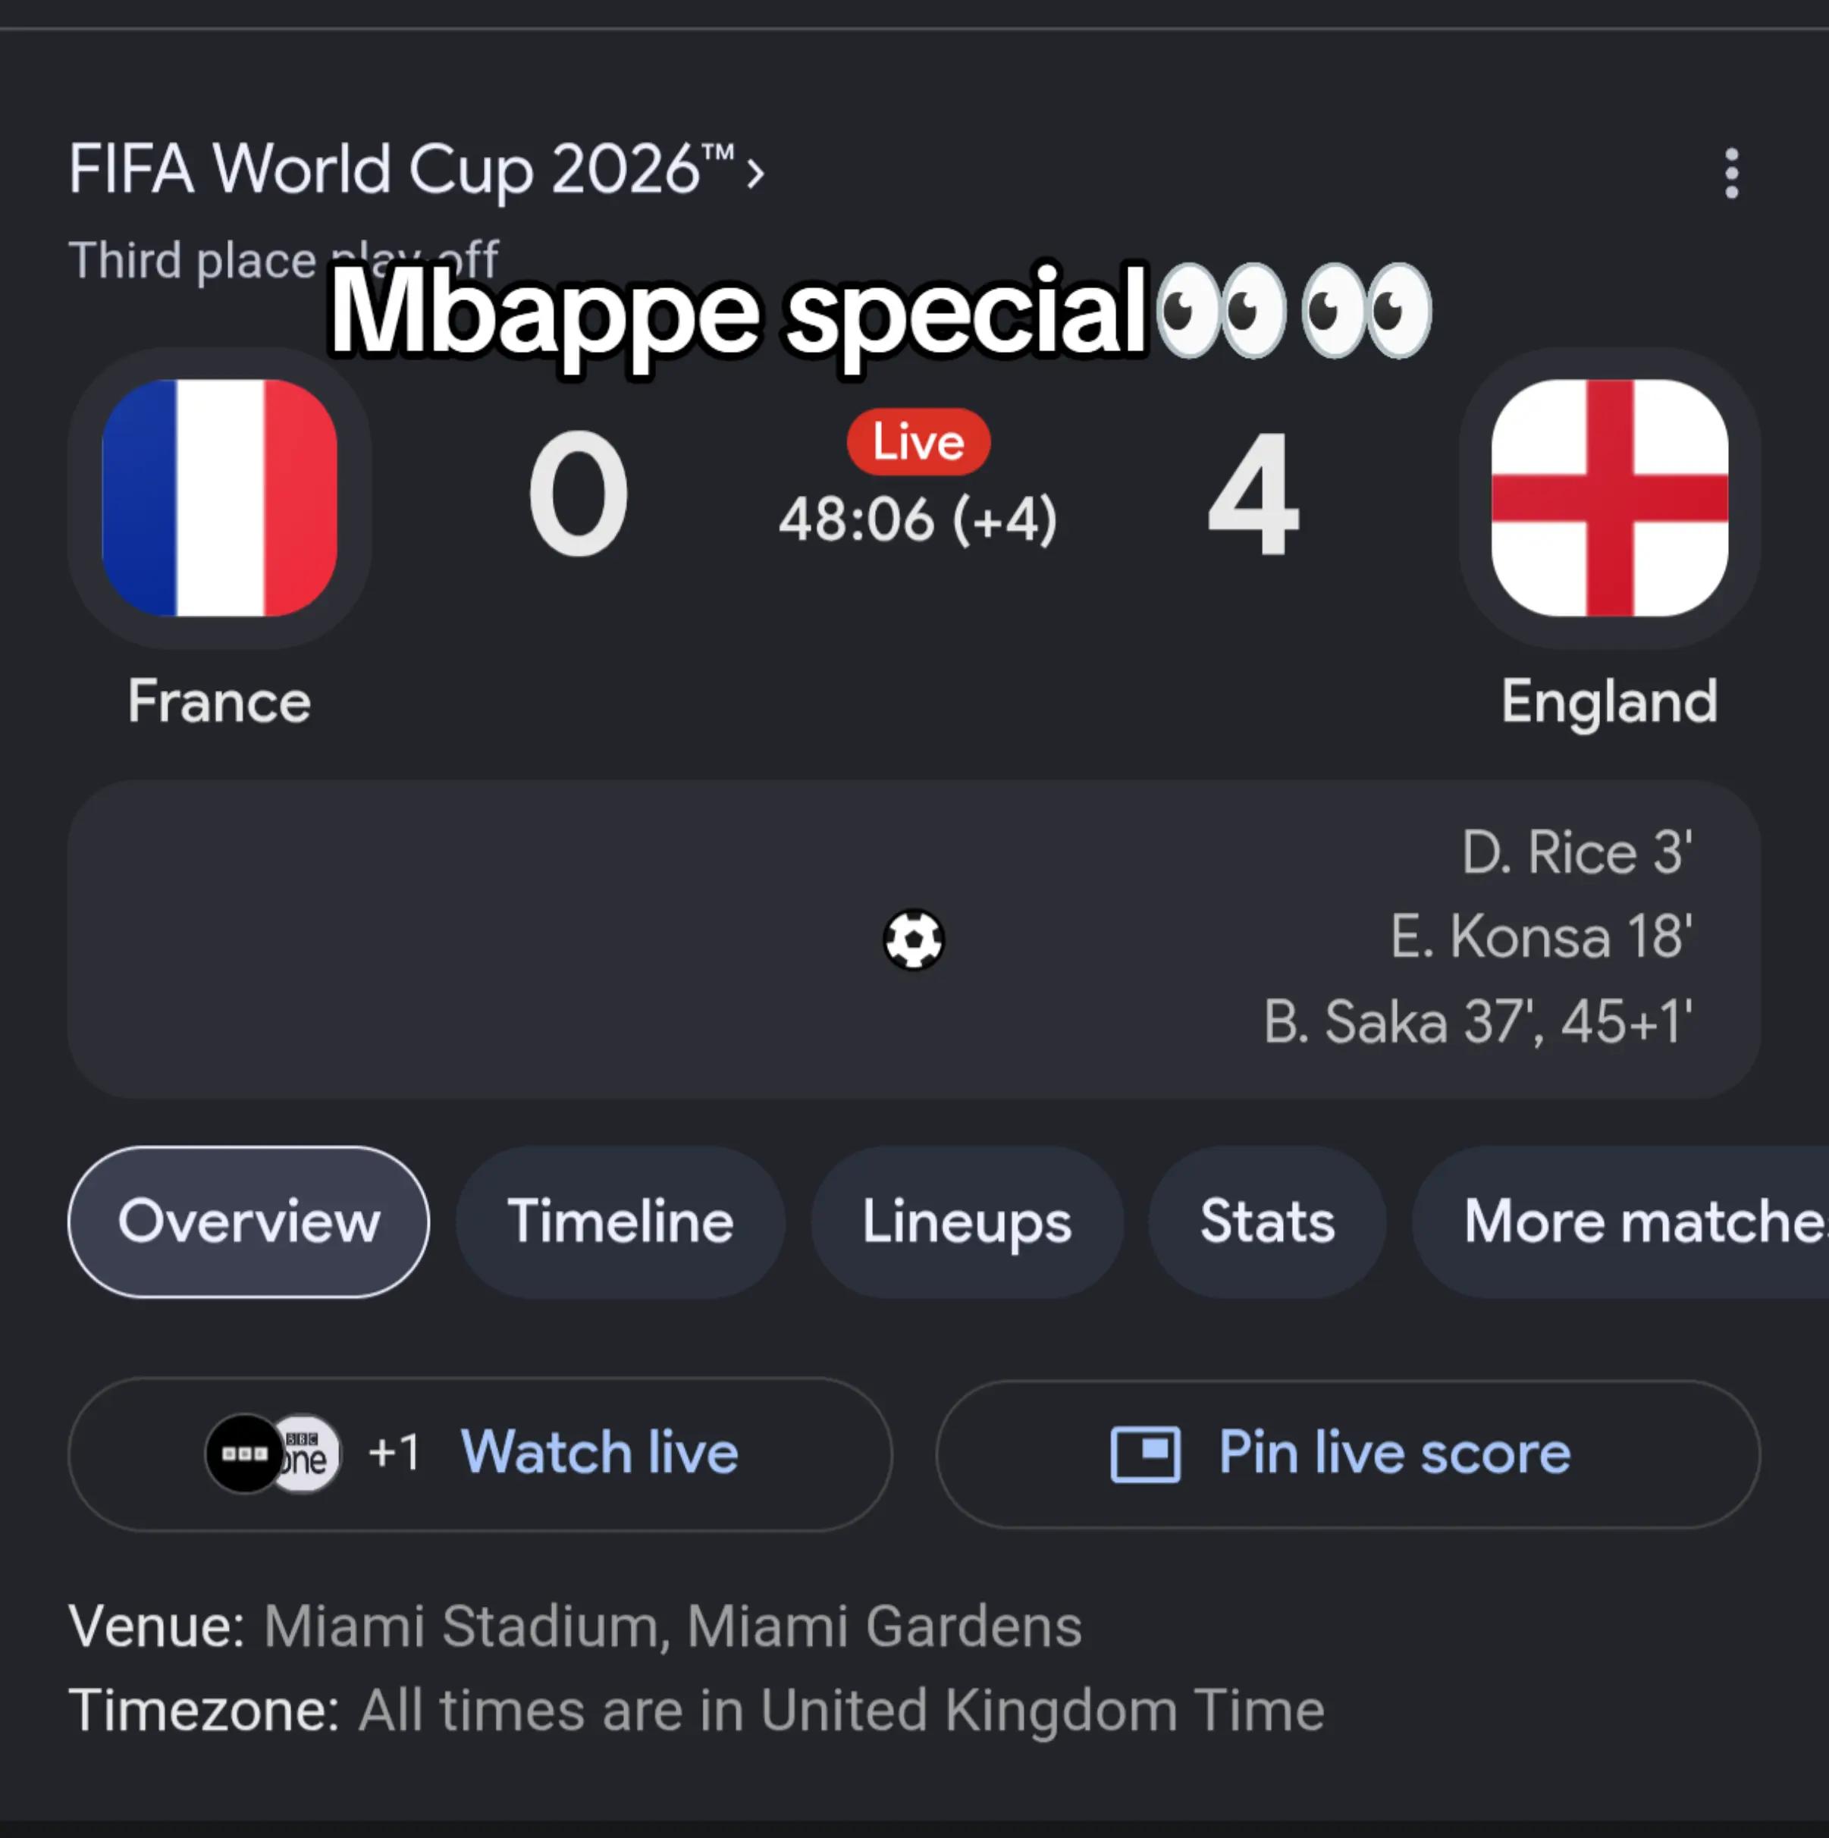The width and height of the screenshot is (1829, 1838).
Task: Click the picture-in-picture pin icon
Action: tap(1146, 1454)
